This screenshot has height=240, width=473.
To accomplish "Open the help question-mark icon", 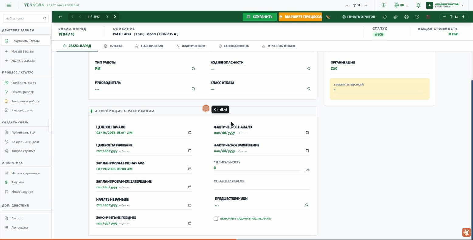I will pos(383,5).
